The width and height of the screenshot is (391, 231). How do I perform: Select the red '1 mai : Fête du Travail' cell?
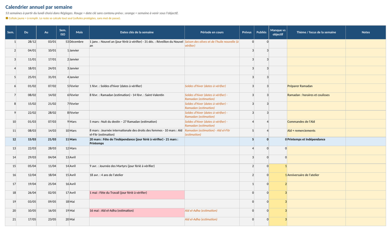[137, 195]
